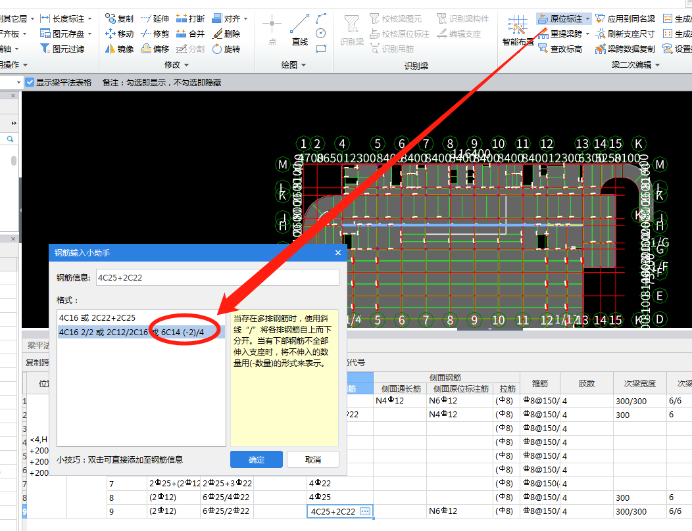The image size is (692, 531).
Task: Select format row '4C16 或 2C22+2C25'
Action: point(141,317)
